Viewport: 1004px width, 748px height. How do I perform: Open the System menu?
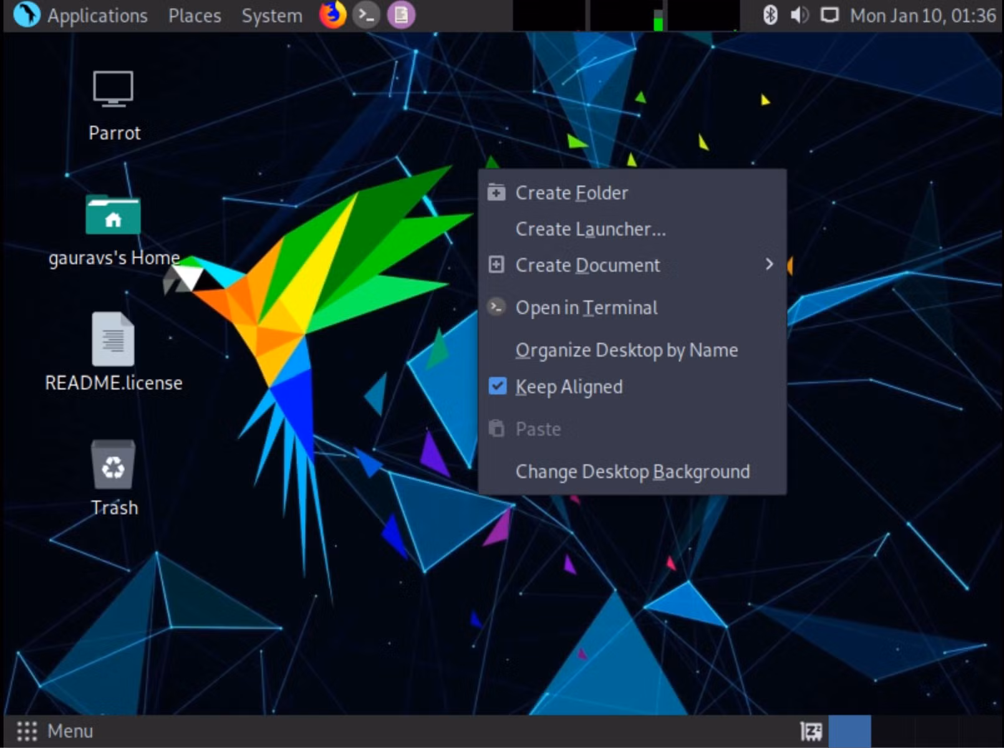(x=272, y=16)
